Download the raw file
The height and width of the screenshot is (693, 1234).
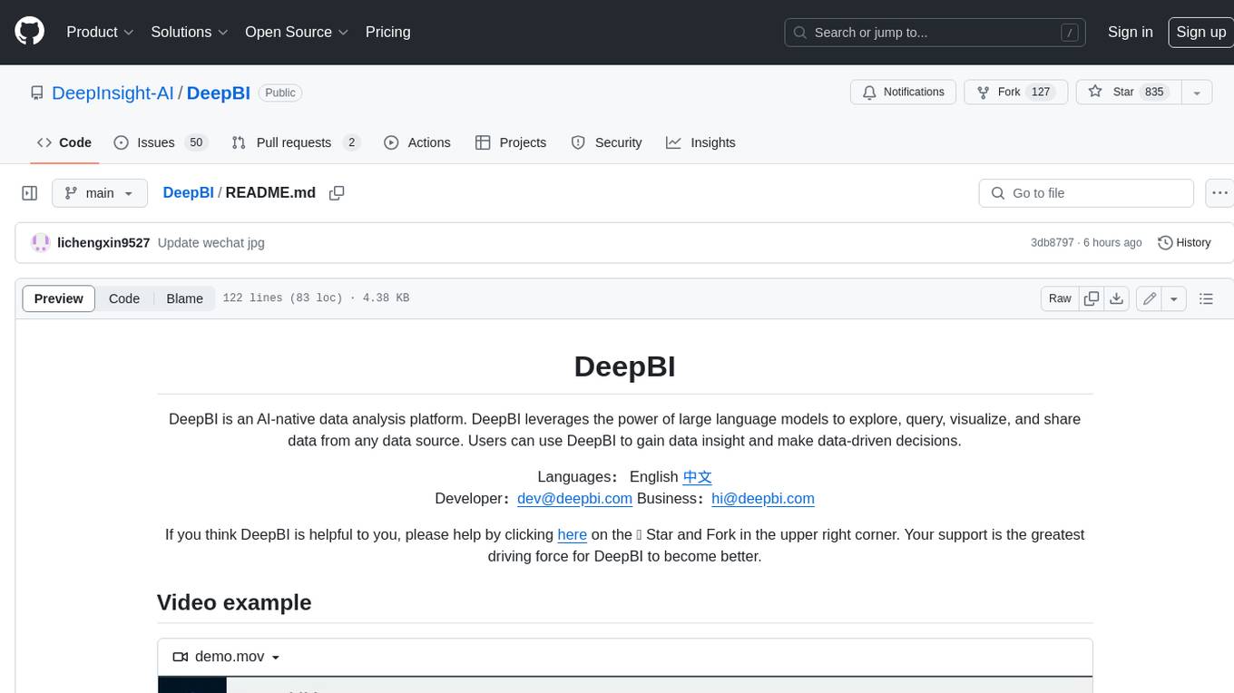point(1117,298)
